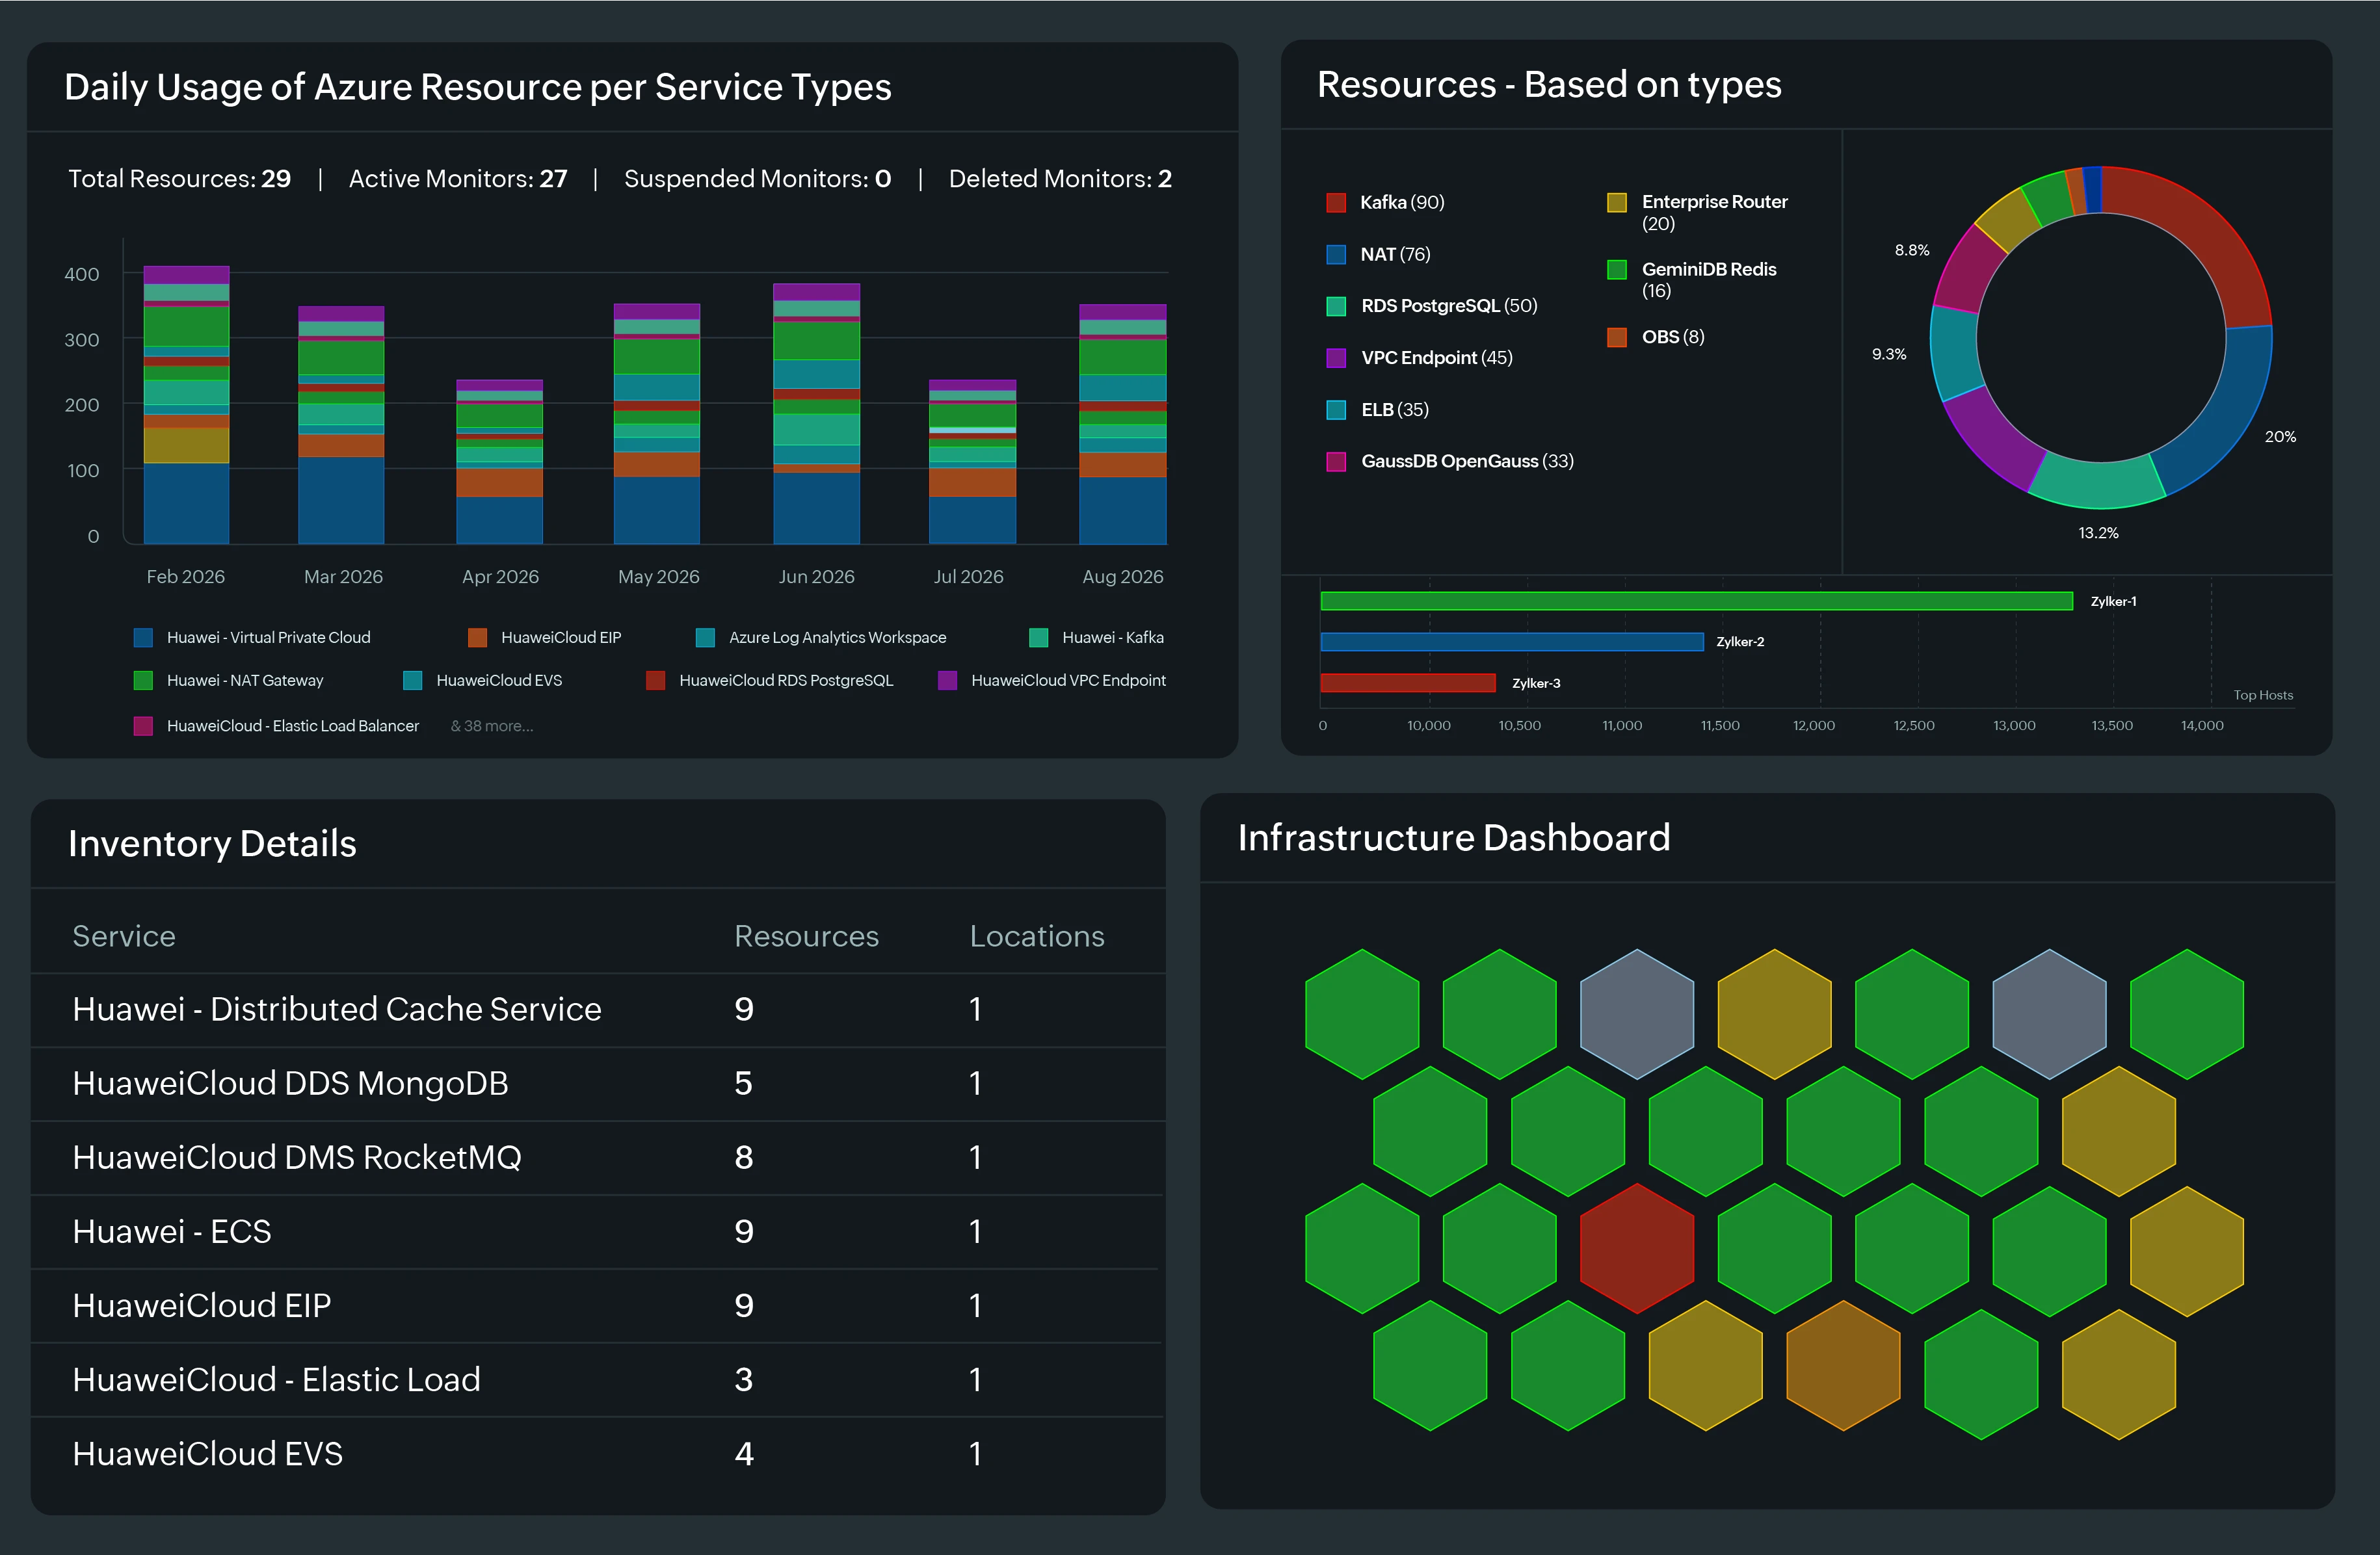The width and height of the screenshot is (2380, 1555).
Task: Click the Jul 2026 stacked bar
Action: pos(972,462)
